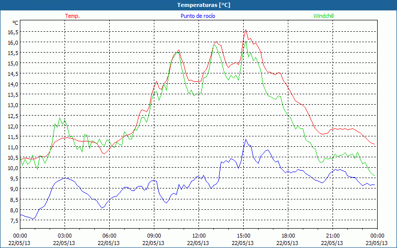Click the 14,0 y-axis value
397x248 pixels.
tap(13, 84)
